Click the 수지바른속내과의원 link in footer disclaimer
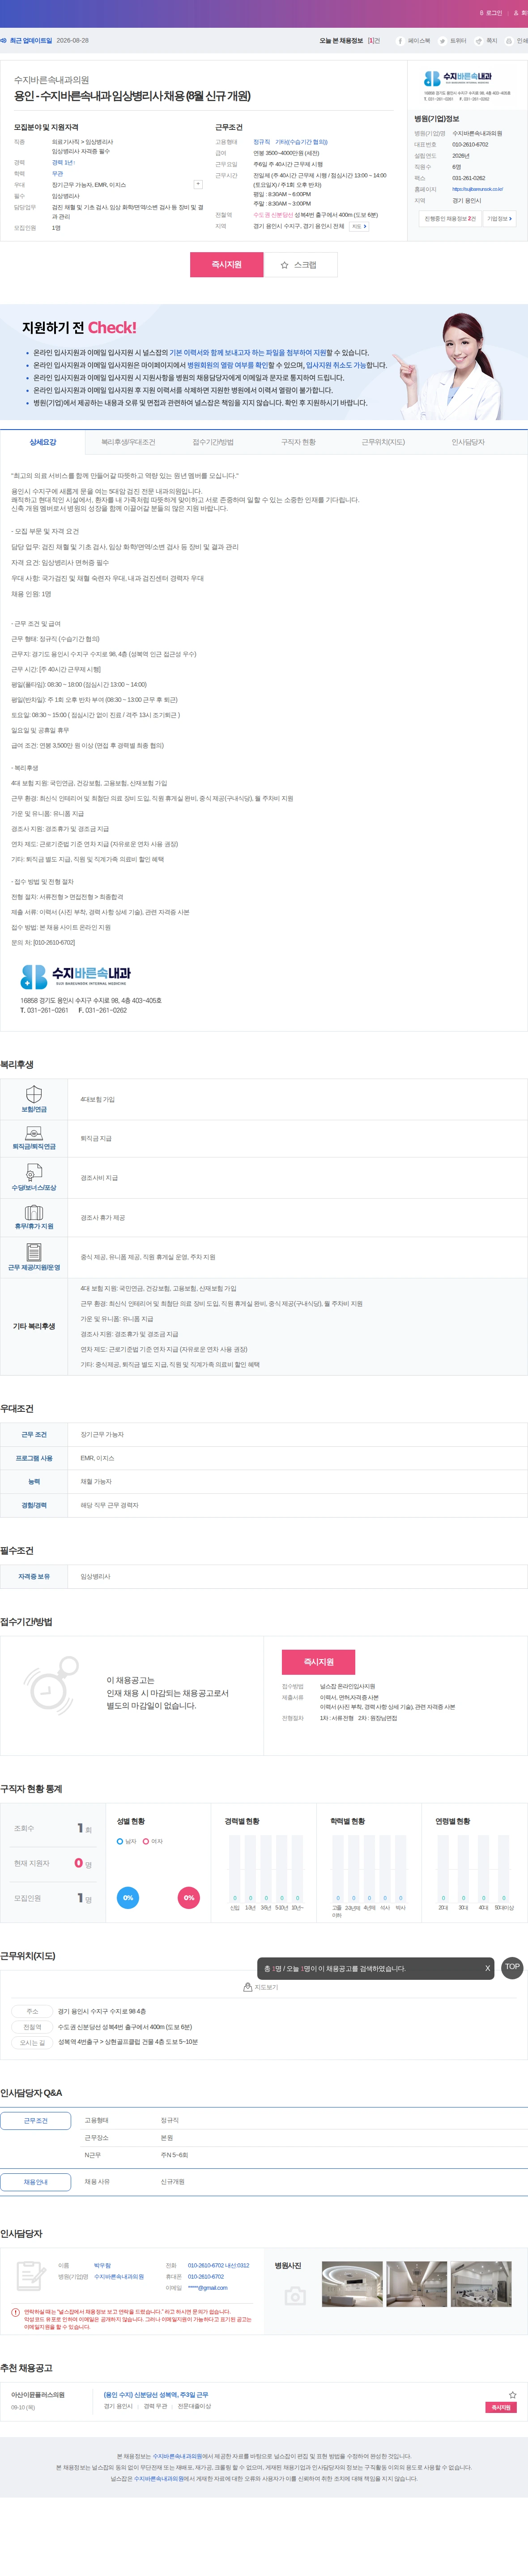The image size is (528, 2576). (178, 2456)
